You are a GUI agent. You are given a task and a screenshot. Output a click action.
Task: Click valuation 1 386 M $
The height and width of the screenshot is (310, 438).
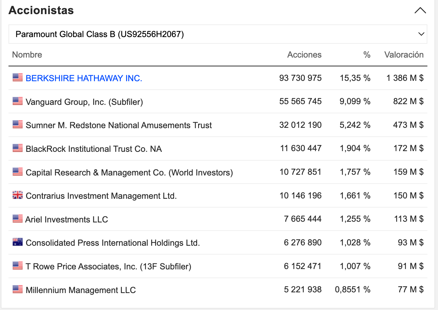tap(405, 78)
